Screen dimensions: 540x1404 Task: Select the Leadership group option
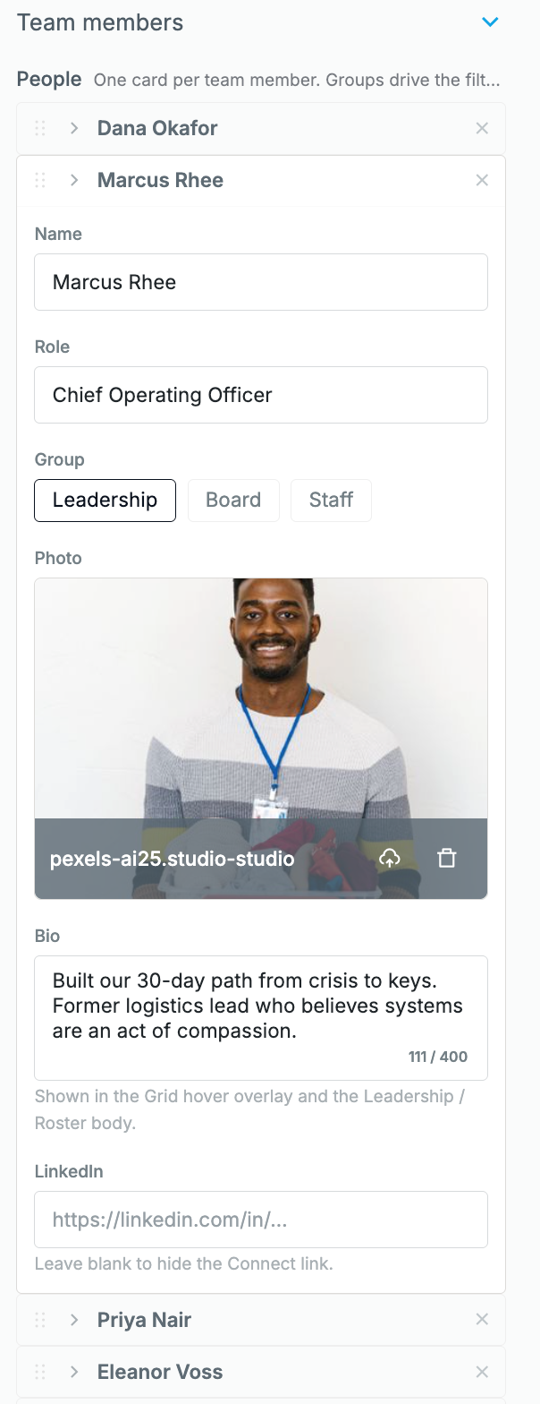pos(105,500)
